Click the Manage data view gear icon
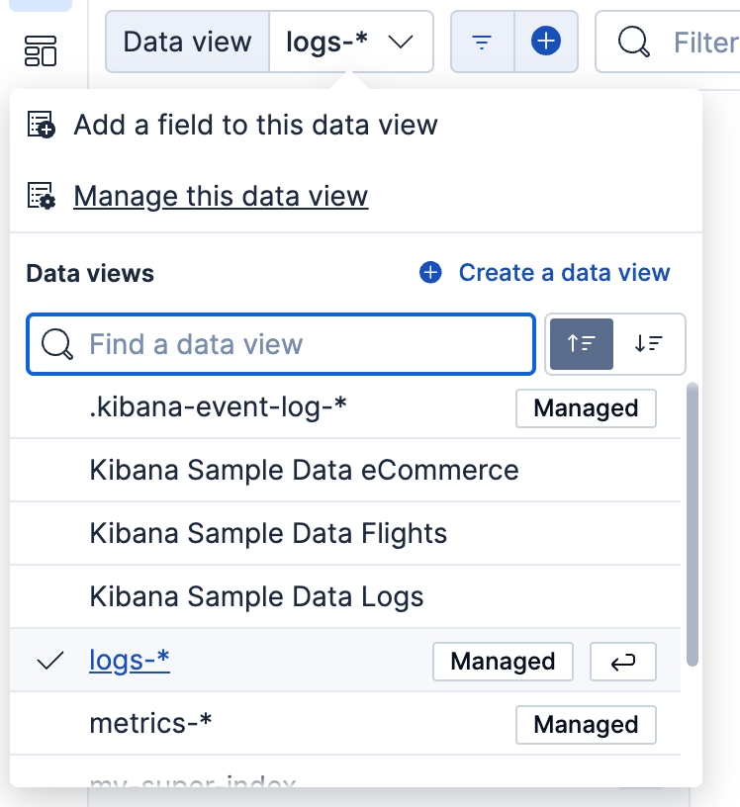 (40, 196)
